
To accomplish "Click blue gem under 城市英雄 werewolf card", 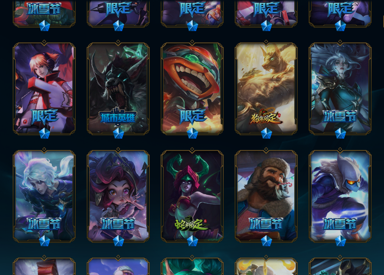I will point(118,133).
